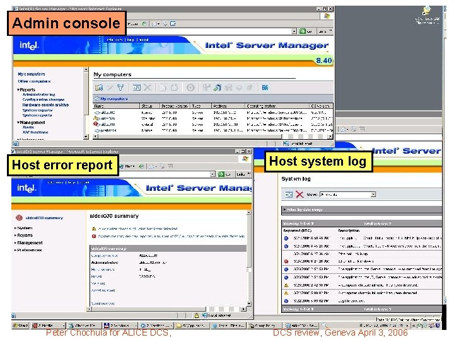
Task: Expand the System section in host error report
Action: (x=23, y=228)
